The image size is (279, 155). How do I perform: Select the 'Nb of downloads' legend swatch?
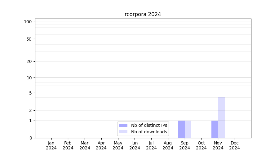coord(123,132)
